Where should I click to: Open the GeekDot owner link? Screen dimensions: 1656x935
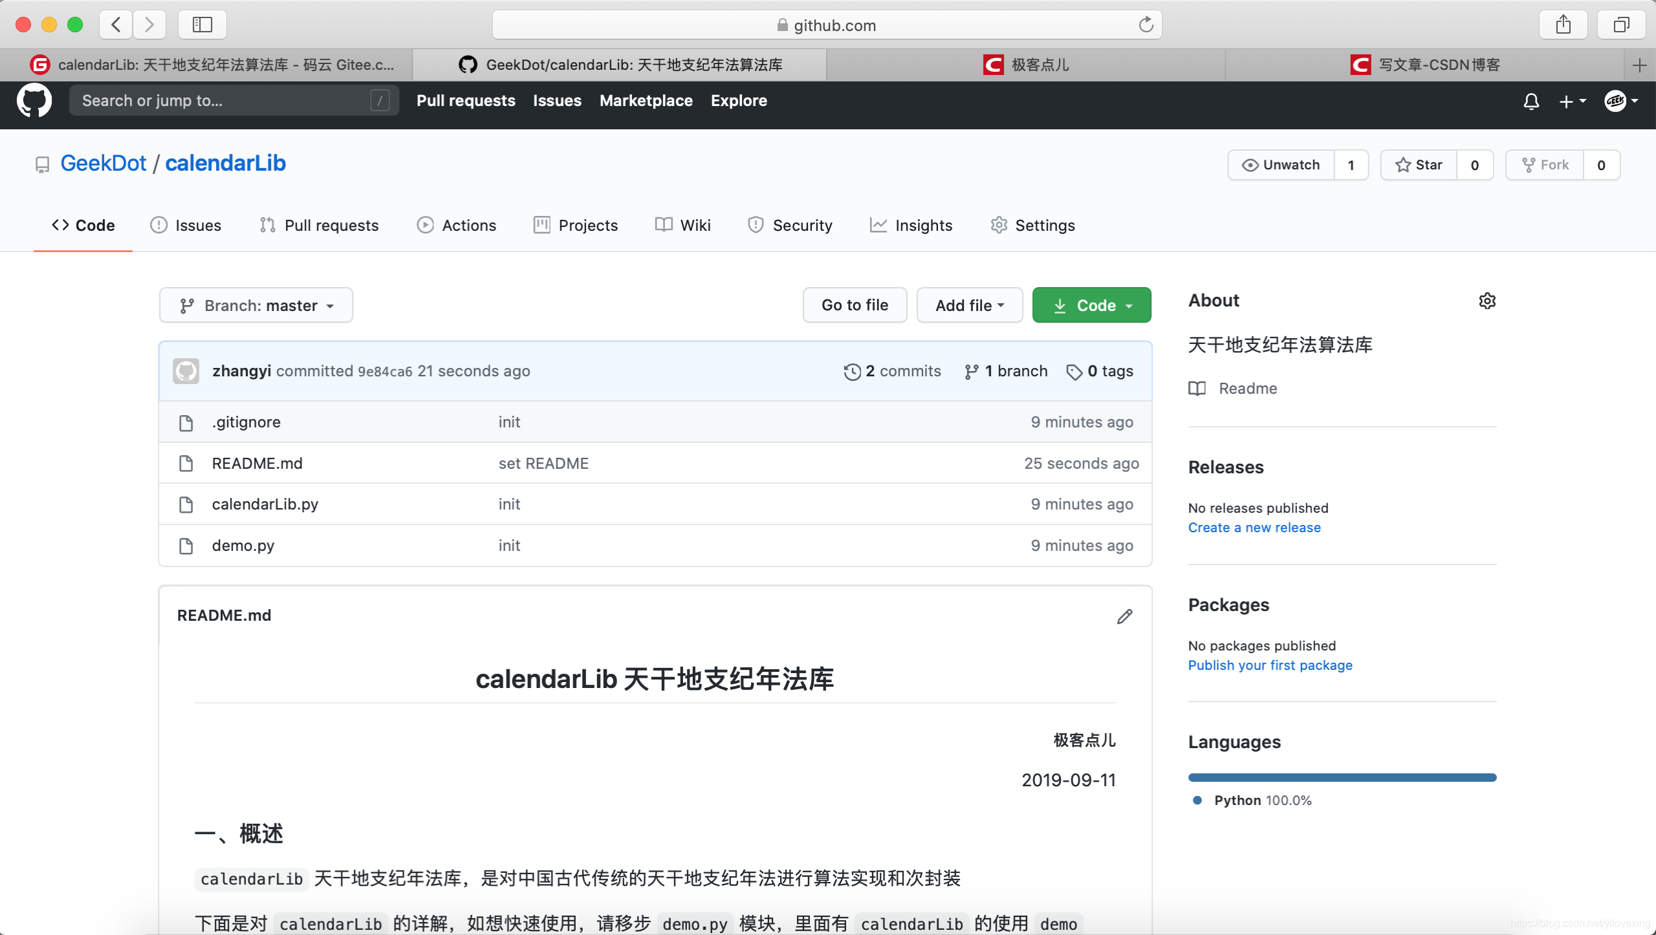[103, 163]
